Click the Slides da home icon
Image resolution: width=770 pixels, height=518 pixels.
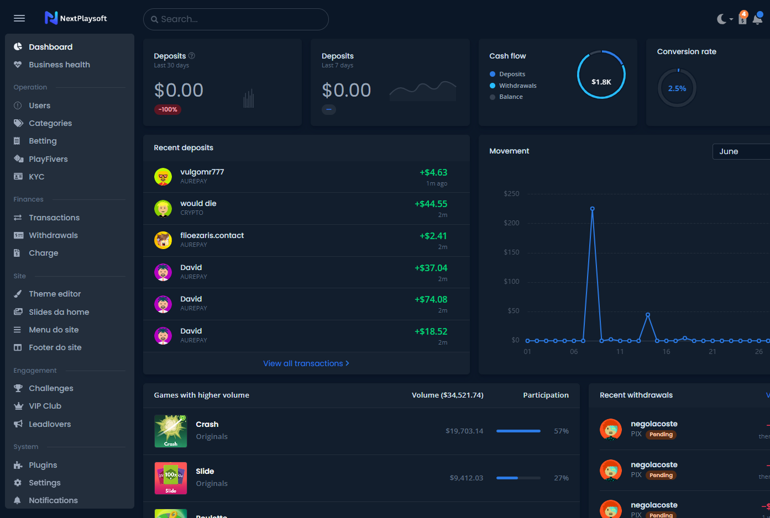(18, 312)
